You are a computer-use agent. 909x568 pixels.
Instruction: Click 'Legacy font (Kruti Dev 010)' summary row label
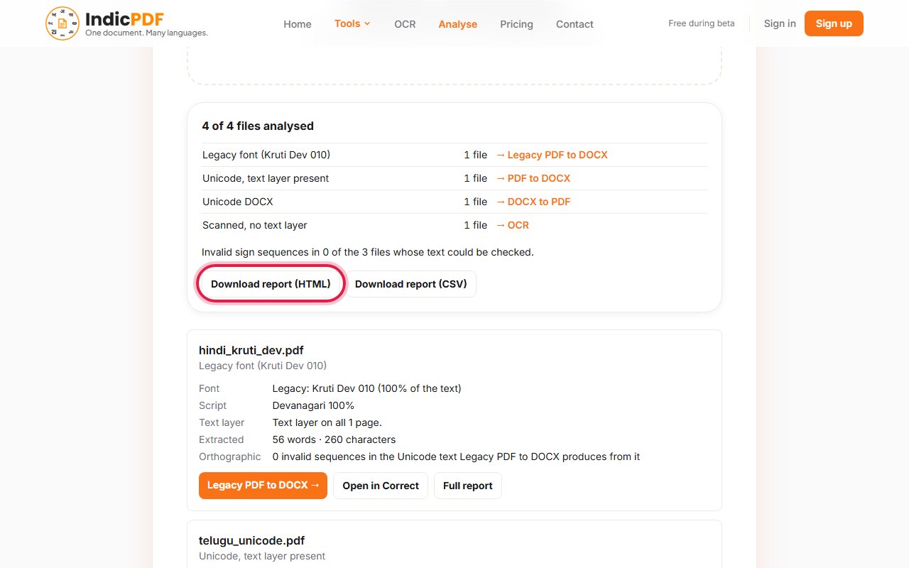coord(266,155)
